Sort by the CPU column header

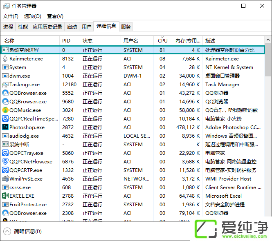(162, 41)
